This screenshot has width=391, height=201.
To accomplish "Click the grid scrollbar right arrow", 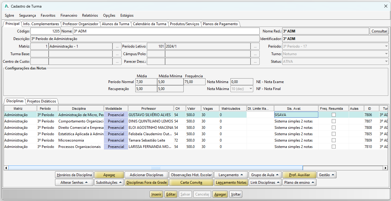I will click(386, 168).
